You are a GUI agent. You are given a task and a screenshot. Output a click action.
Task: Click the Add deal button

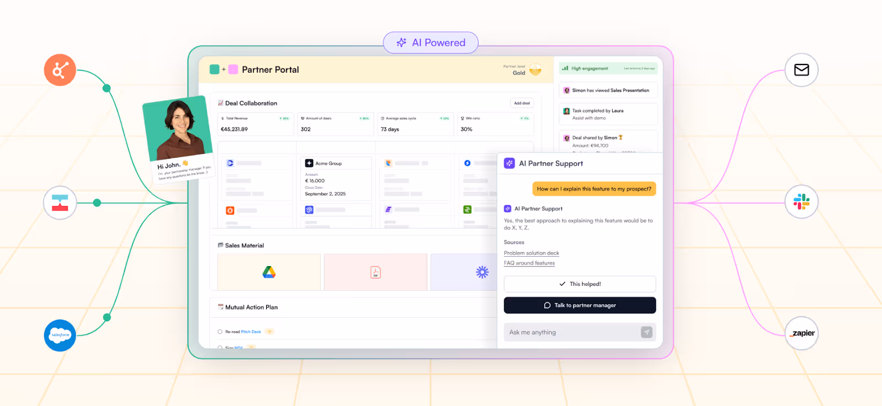tap(521, 103)
